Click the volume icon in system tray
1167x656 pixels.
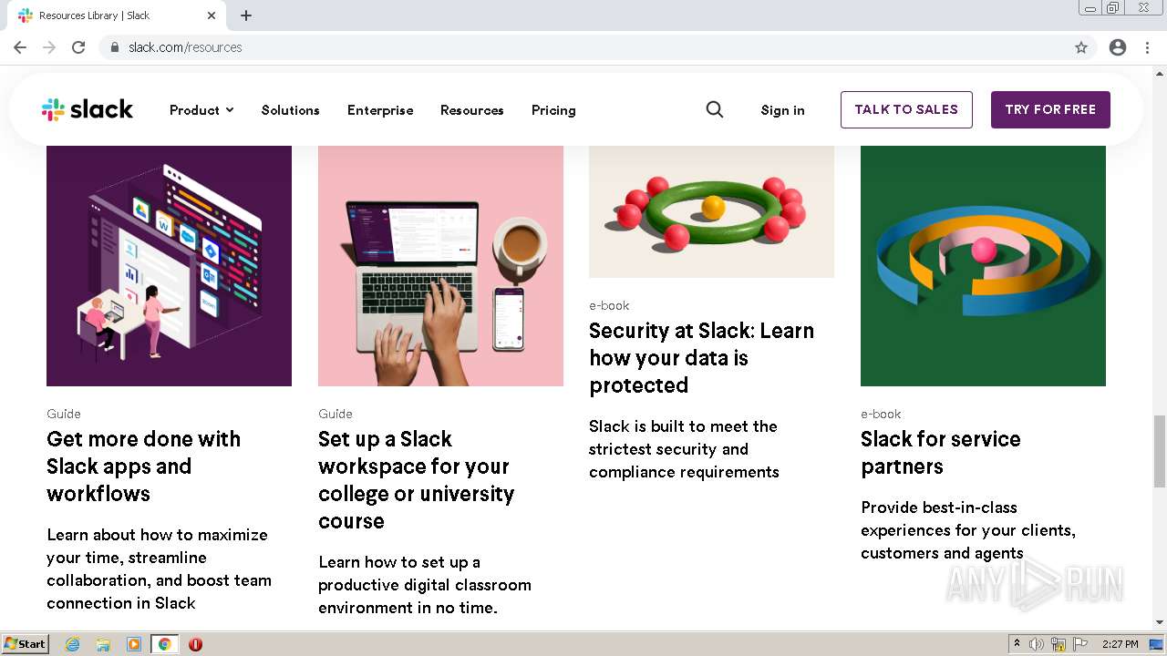[1037, 644]
